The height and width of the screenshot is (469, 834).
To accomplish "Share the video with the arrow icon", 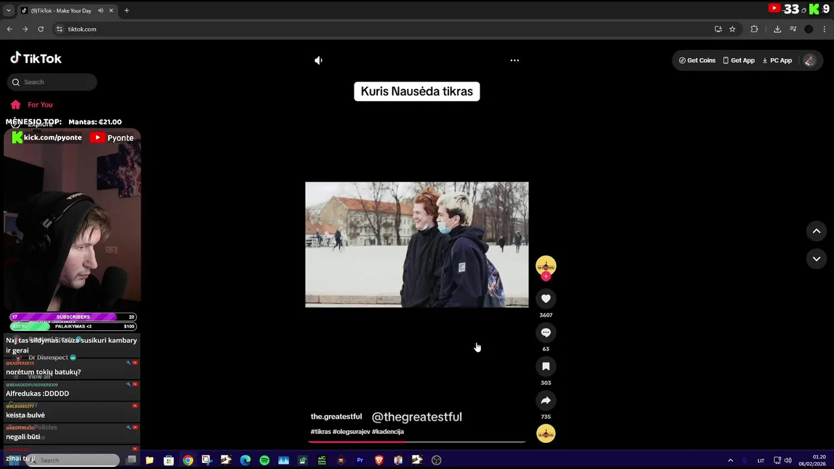I will coord(546,400).
